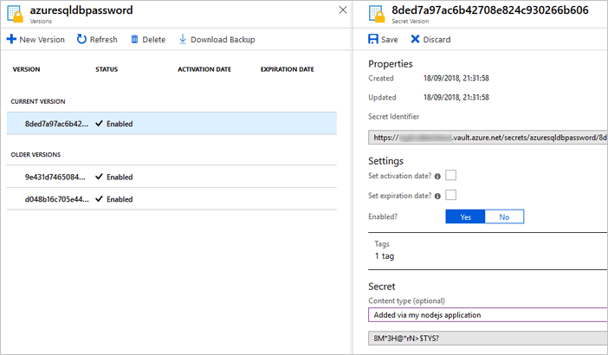Click the Delete trash icon
Screen dimensions: 608x355
(135, 40)
